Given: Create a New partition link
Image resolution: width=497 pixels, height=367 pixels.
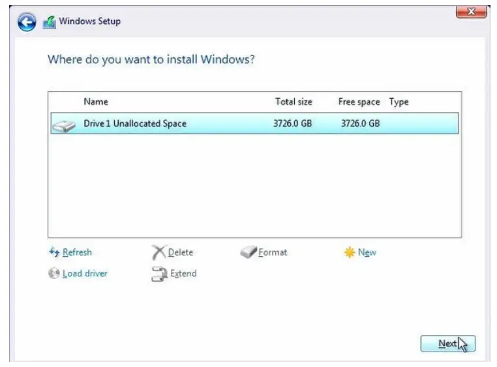Looking at the screenshot, I should [367, 252].
